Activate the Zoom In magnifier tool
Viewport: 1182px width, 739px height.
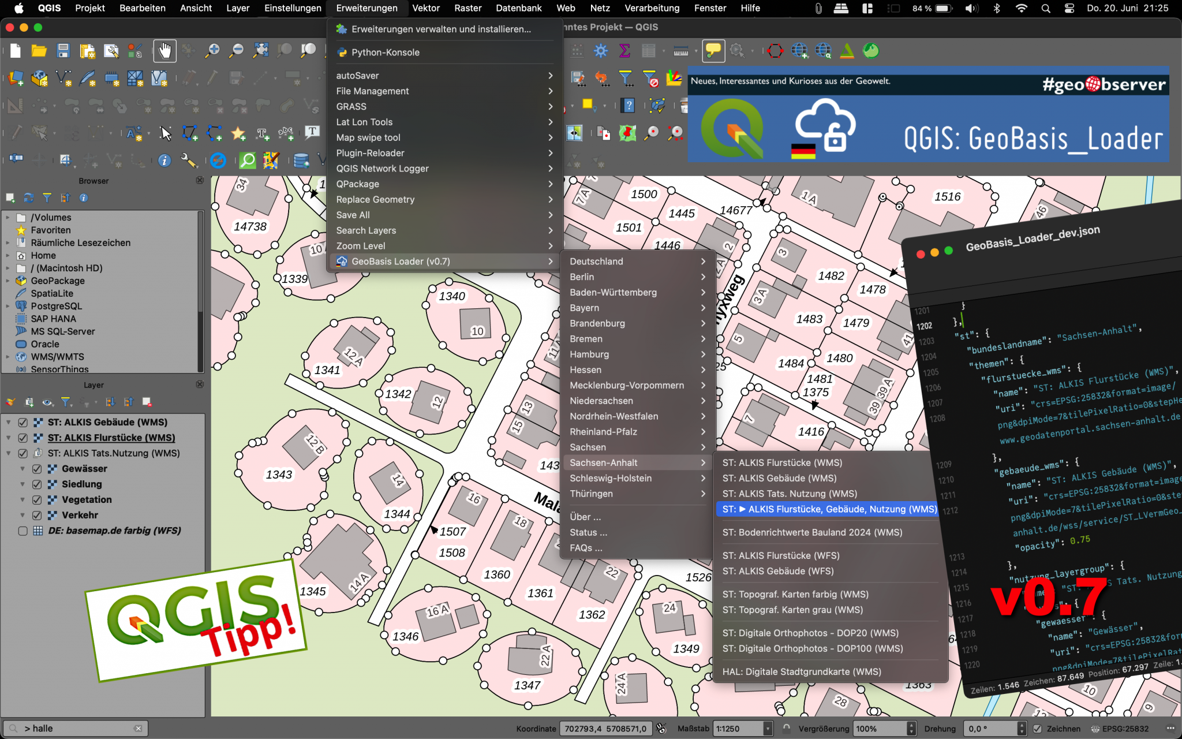click(213, 51)
